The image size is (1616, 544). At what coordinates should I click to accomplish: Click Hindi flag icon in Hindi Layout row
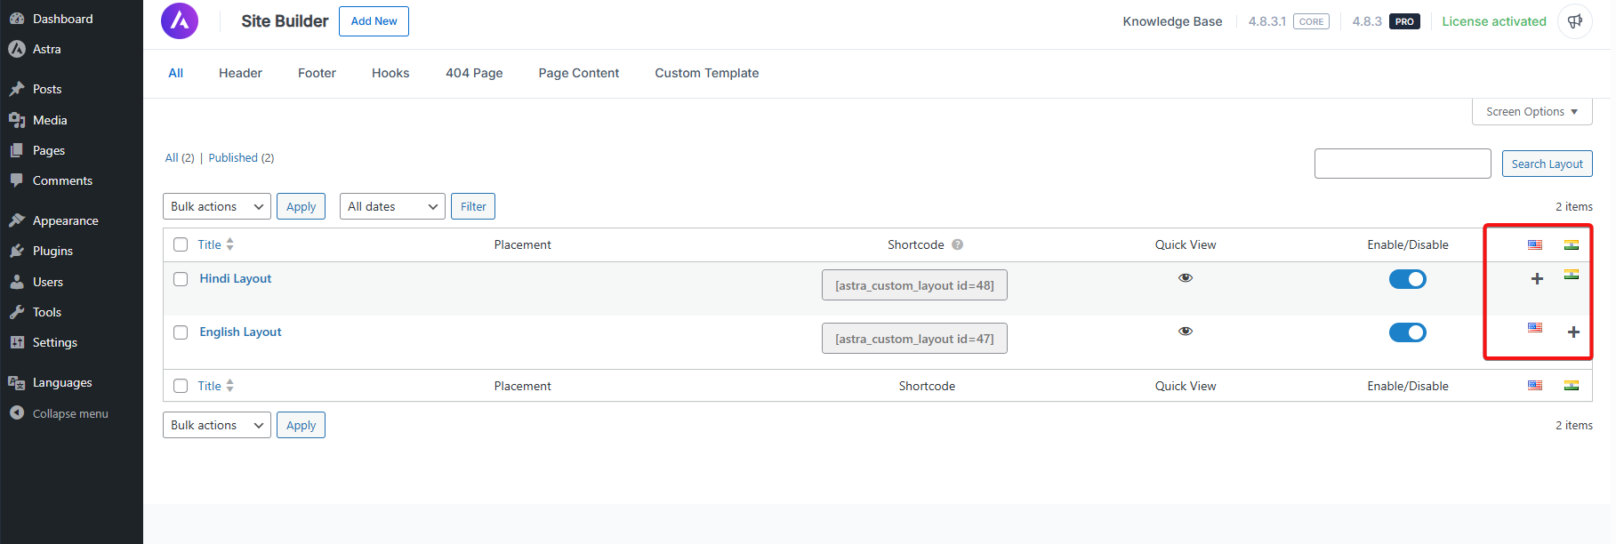tap(1572, 275)
